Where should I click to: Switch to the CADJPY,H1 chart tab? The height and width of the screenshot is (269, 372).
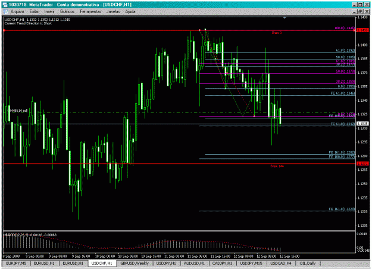tap(222, 263)
